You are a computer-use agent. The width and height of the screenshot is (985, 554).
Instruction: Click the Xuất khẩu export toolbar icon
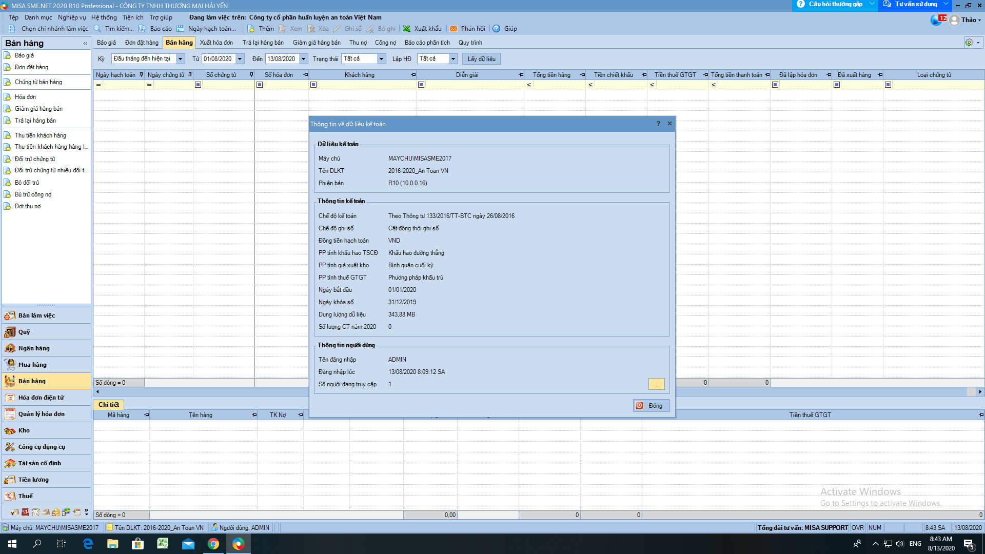pyautogui.click(x=406, y=29)
